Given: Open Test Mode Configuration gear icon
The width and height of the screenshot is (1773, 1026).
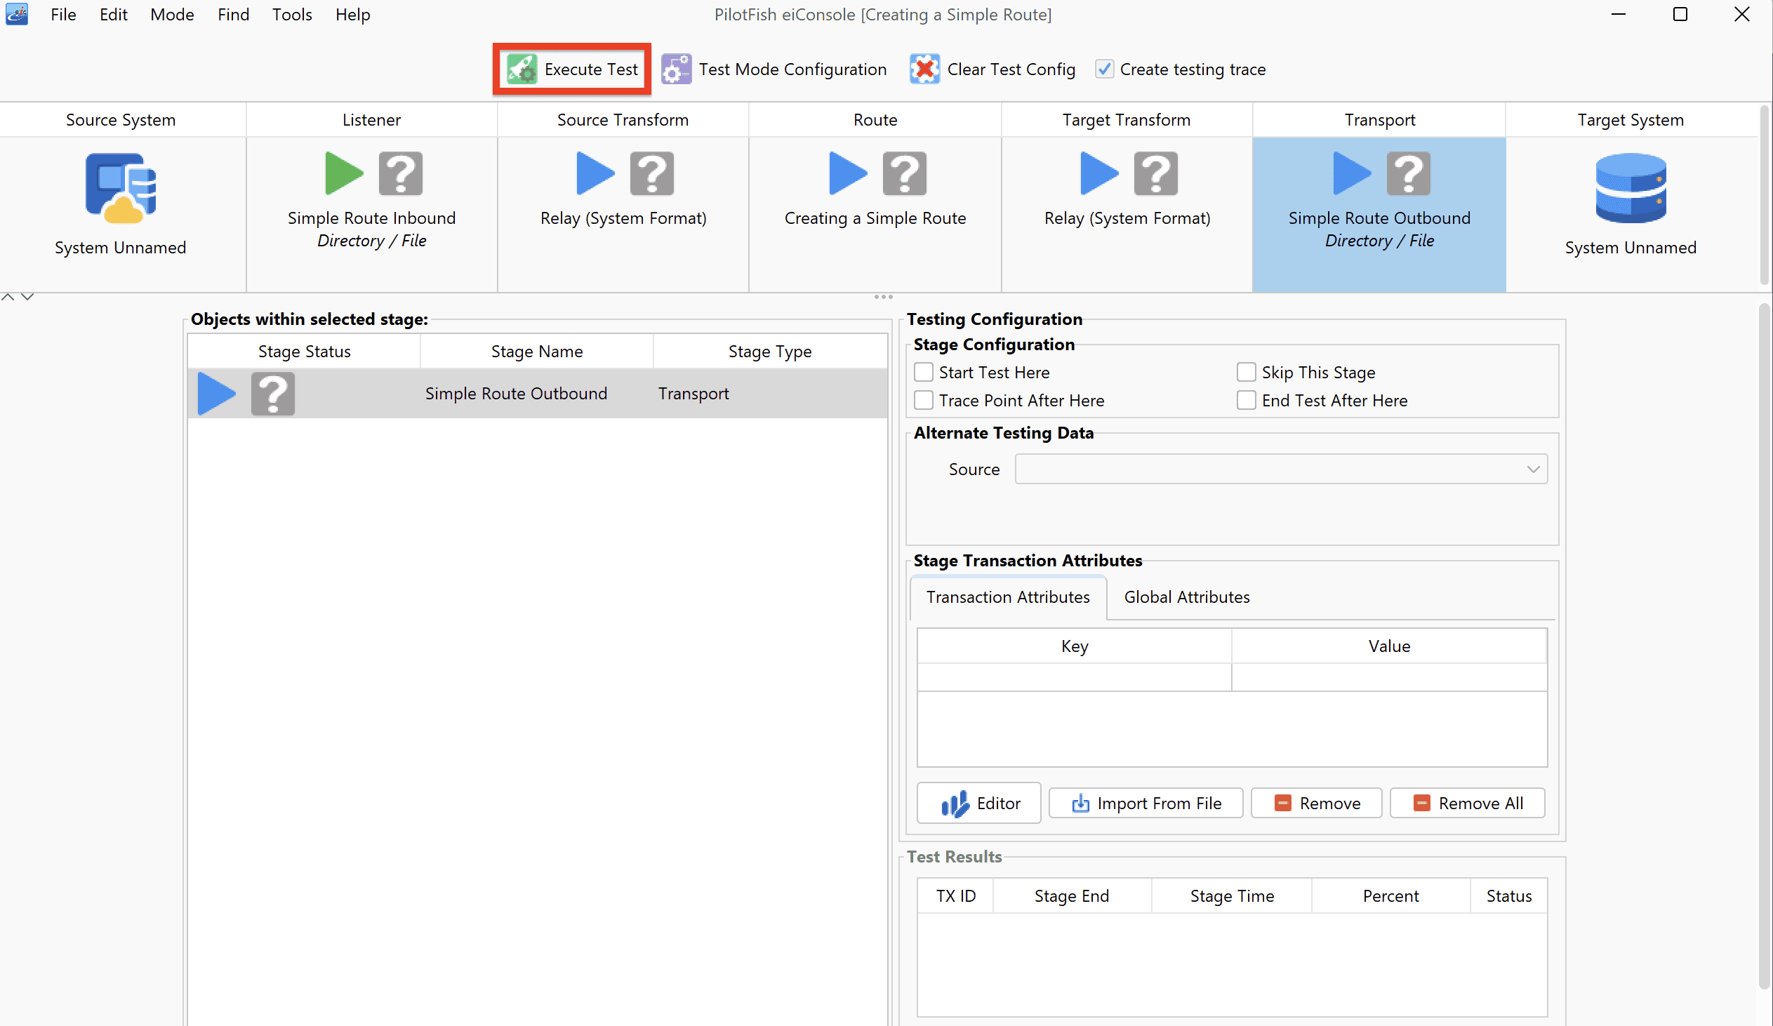Looking at the screenshot, I should tap(676, 69).
